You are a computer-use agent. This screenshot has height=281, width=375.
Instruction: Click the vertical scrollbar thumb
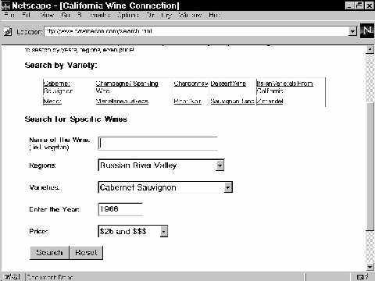pos(370,166)
